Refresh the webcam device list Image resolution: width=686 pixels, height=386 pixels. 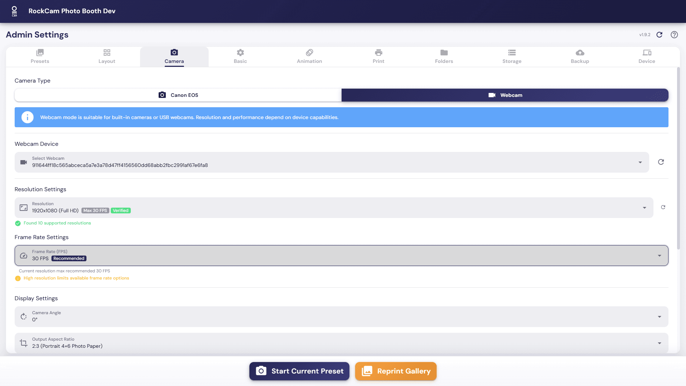pos(661,162)
